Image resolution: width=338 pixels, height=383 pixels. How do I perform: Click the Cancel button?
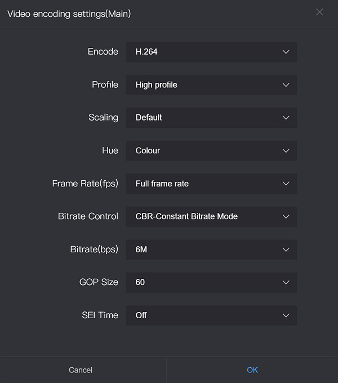81,370
